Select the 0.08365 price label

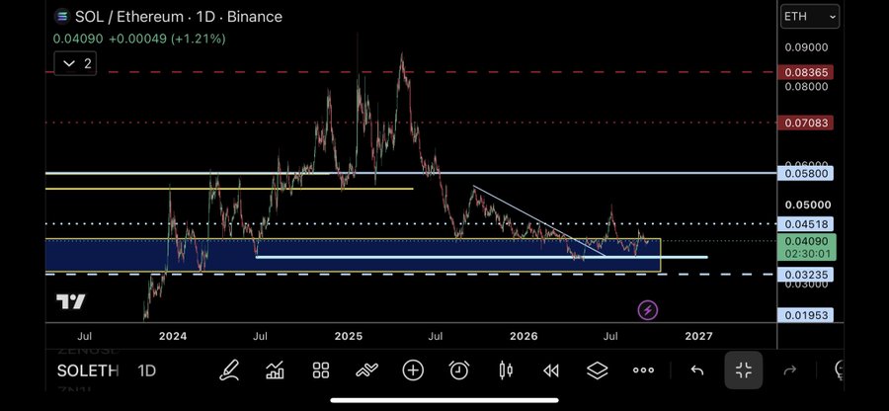click(806, 72)
